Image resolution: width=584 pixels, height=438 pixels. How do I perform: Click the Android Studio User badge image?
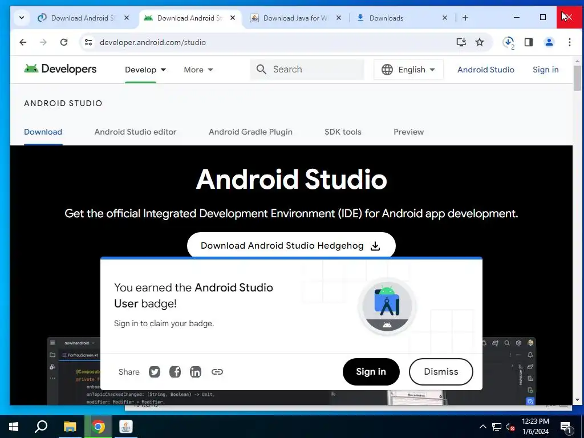[x=387, y=306]
